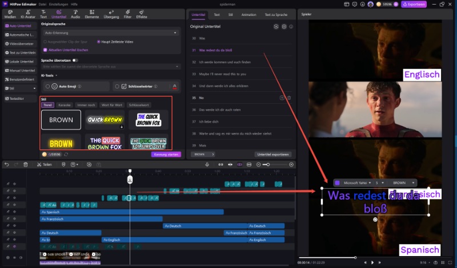Open the Datei menu
457x268 pixels.
click(42, 4)
